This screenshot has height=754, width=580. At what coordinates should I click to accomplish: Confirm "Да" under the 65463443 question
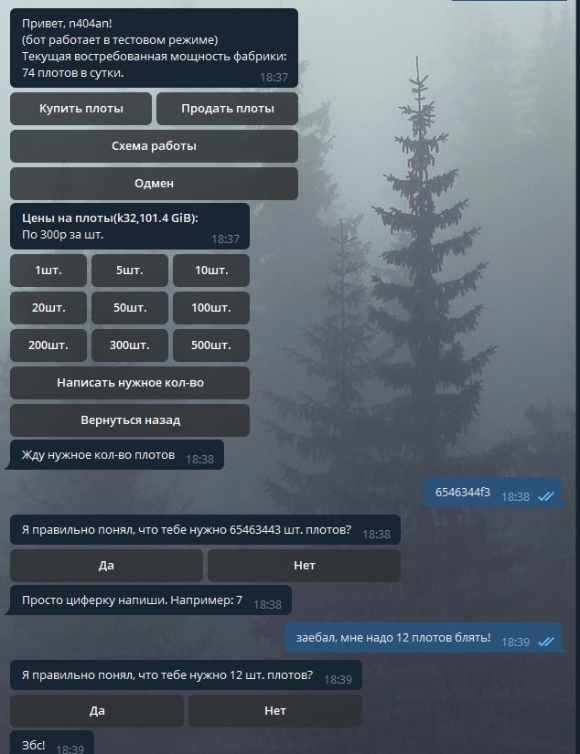106,566
